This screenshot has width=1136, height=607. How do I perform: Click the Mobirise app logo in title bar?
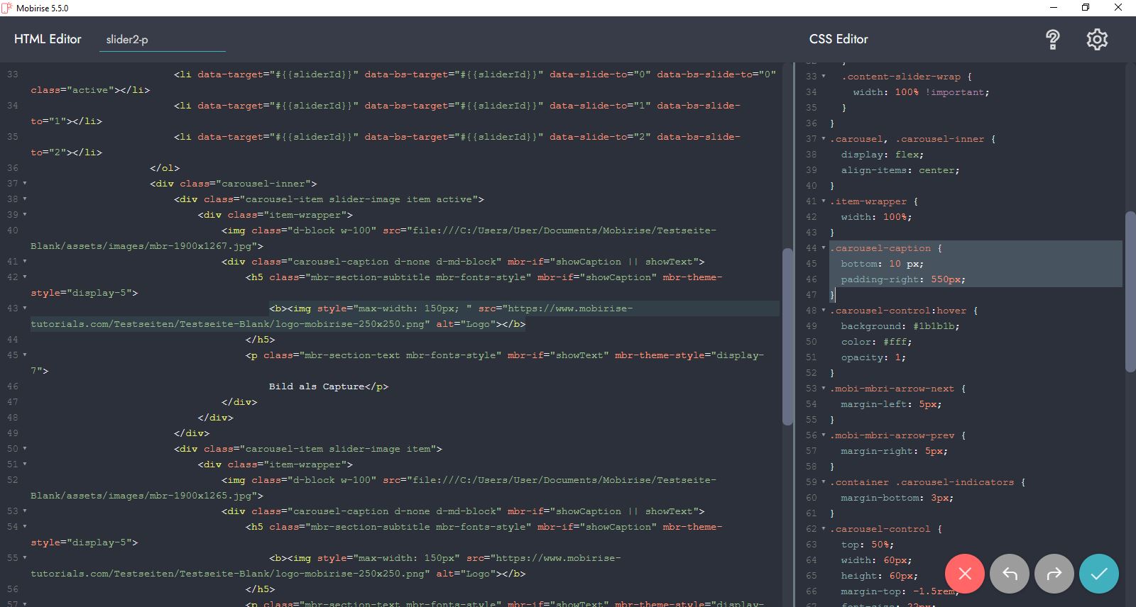[x=7, y=8]
